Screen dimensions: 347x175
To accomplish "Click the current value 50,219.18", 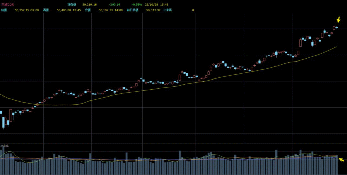I will click(x=89, y=5).
